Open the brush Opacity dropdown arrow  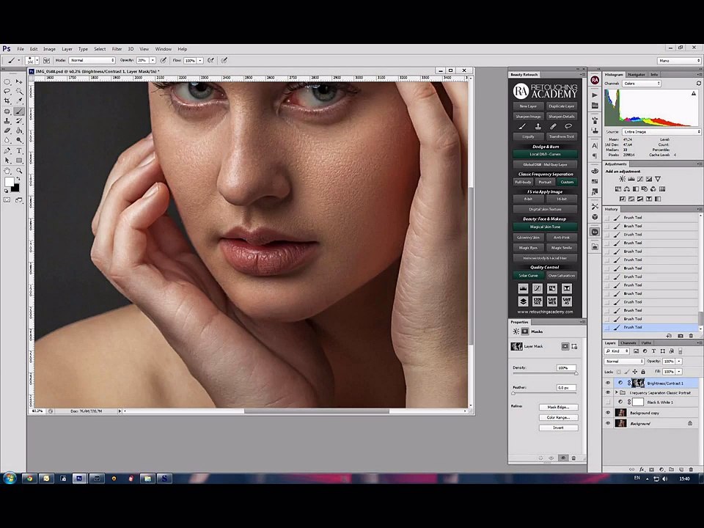point(153,60)
